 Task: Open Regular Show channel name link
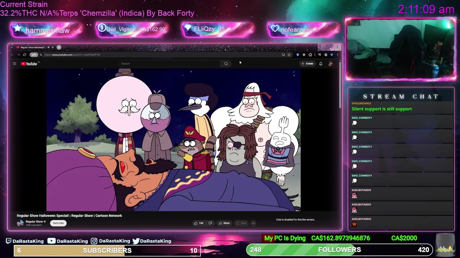[34, 222]
